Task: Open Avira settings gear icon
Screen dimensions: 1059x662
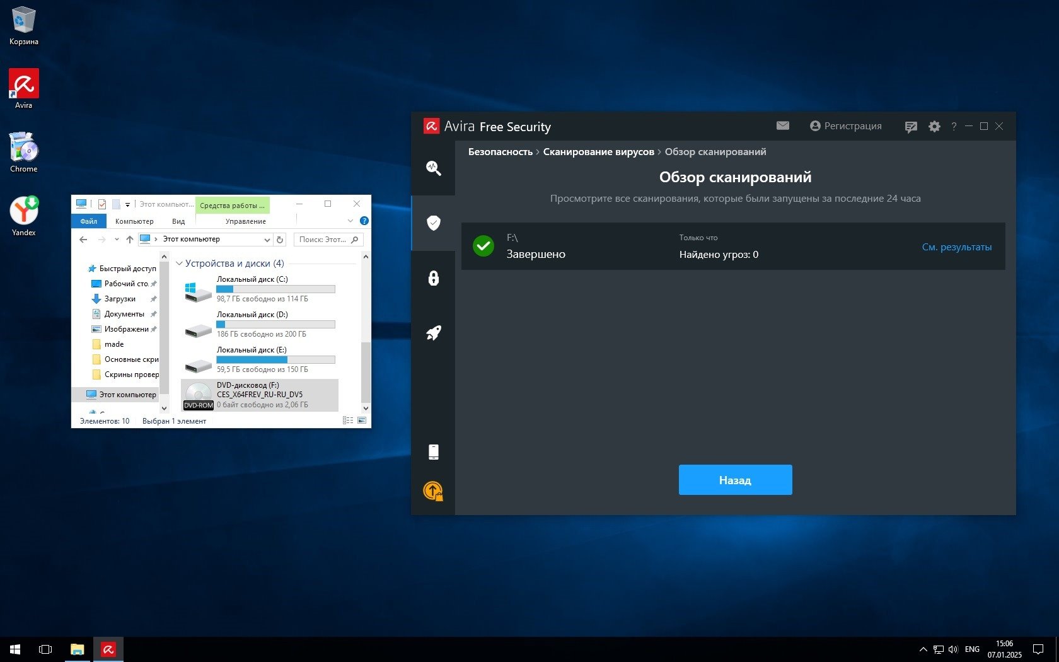Action: (934, 127)
